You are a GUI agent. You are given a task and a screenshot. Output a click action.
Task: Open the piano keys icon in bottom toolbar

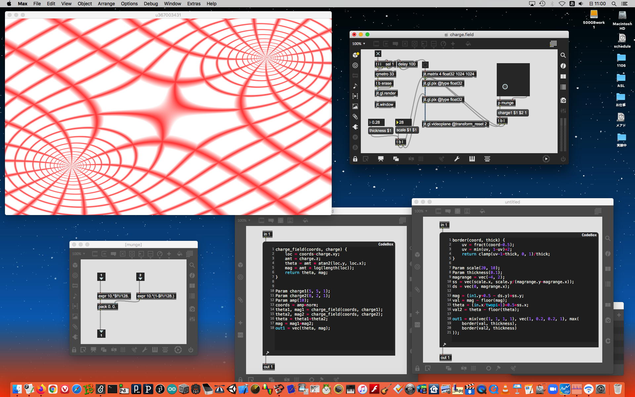pyautogui.click(x=472, y=159)
